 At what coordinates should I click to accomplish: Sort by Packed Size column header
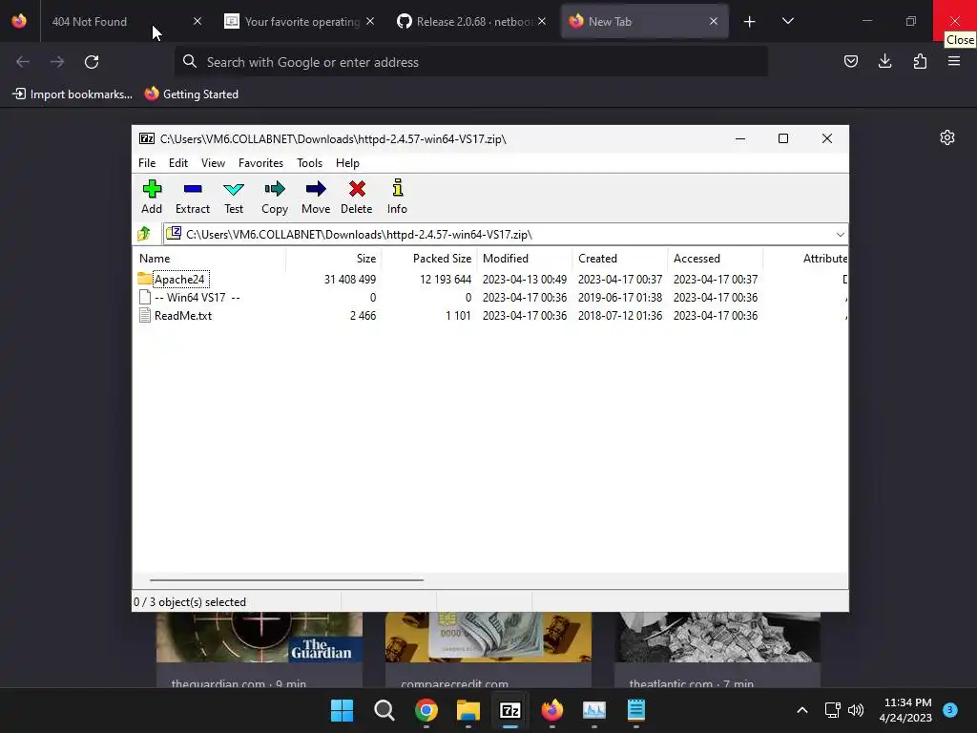[x=429, y=258]
